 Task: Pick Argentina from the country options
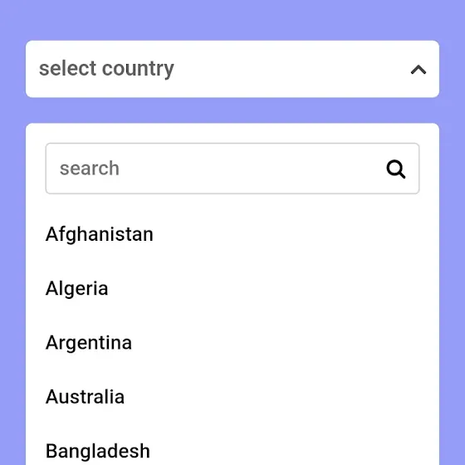[89, 343]
